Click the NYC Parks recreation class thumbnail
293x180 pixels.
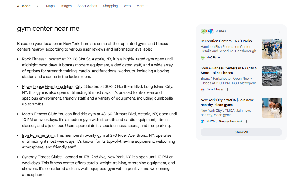pyautogui.click(x=272, y=49)
